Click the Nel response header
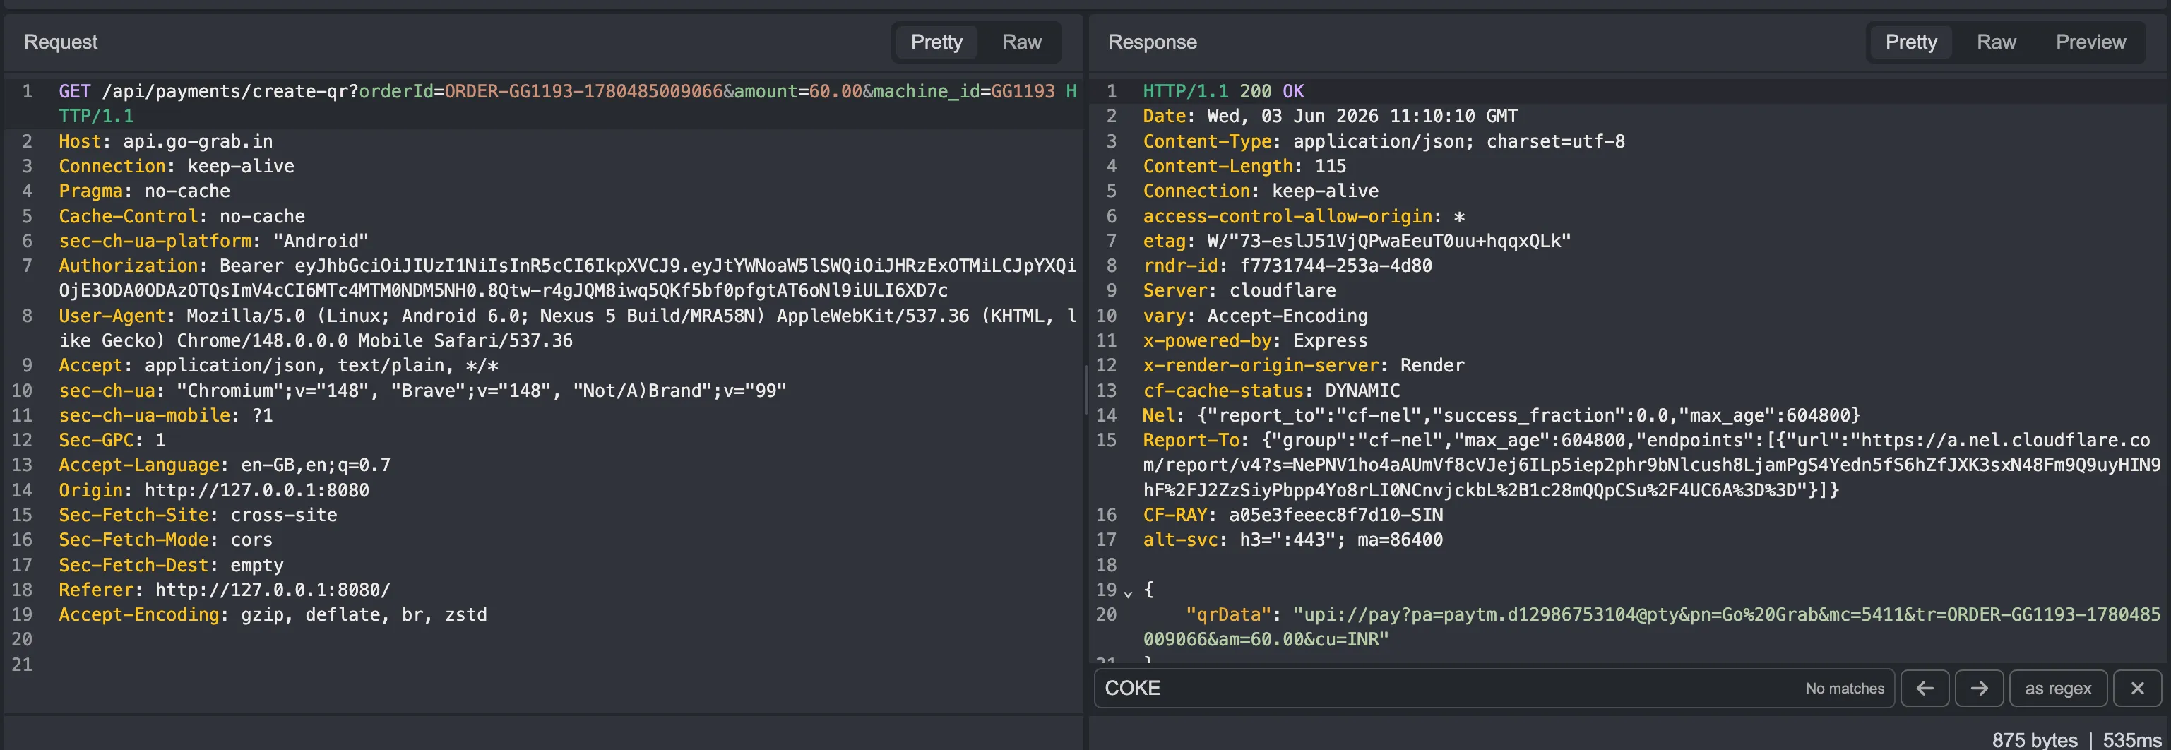Image resolution: width=2171 pixels, height=750 pixels. pos(1501,415)
